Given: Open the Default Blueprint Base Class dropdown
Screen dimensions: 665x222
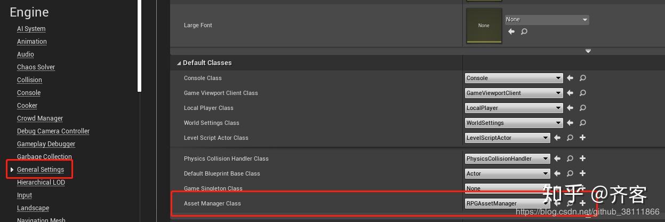Looking at the screenshot, I should [507, 173].
